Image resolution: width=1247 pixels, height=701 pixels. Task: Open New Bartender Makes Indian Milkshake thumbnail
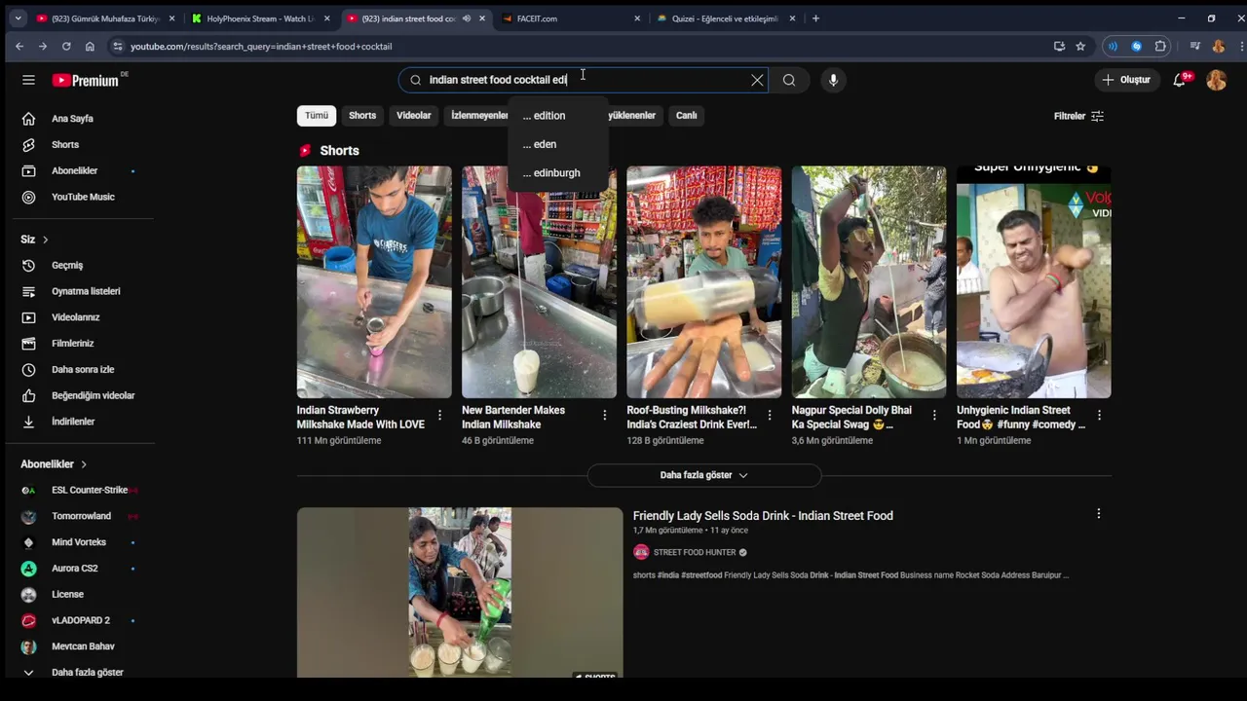pos(539,282)
